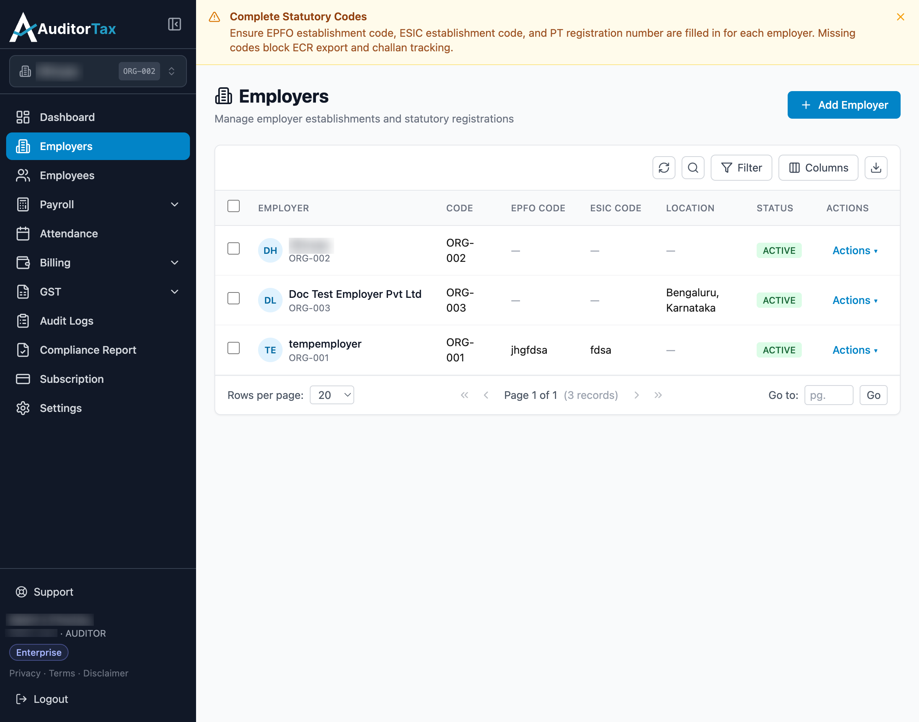
Task: Expand the Payroll menu
Action: (x=98, y=204)
